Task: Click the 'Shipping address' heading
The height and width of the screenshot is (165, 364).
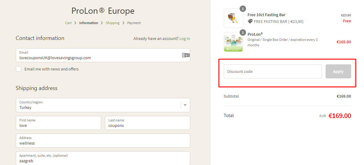Action: click(37, 88)
